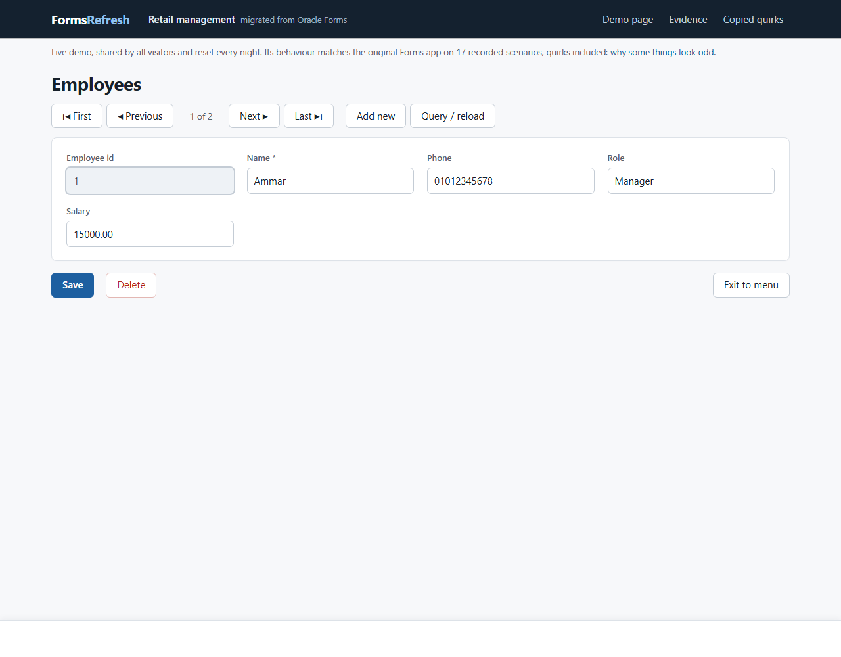
Task: Go to the Previous employee record
Action: click(140, 116)
